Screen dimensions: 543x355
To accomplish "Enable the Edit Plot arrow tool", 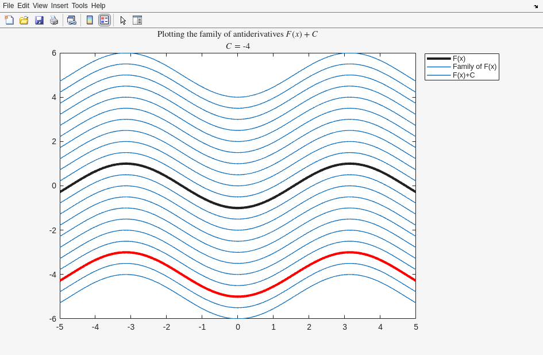I will pyautogui.click(x=123, y=20).
